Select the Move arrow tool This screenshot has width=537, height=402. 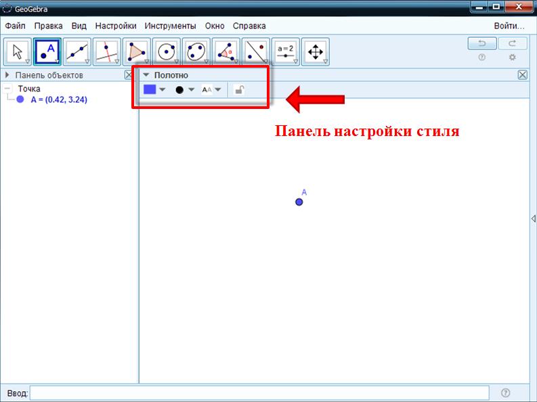click(18, 51)
